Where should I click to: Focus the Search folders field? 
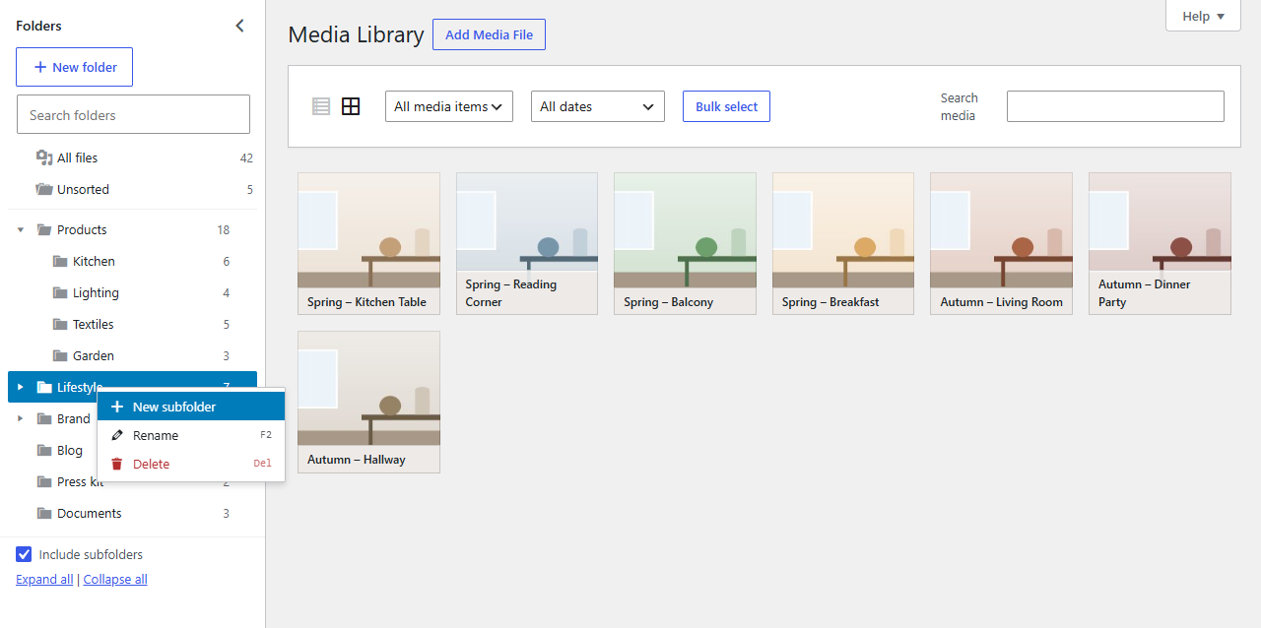(133, 114)
